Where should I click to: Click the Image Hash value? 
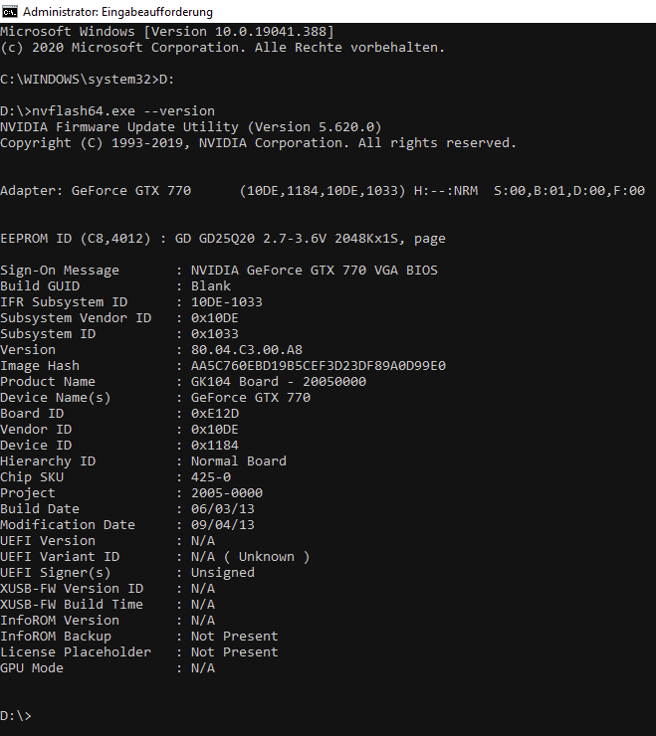[318, 365]
